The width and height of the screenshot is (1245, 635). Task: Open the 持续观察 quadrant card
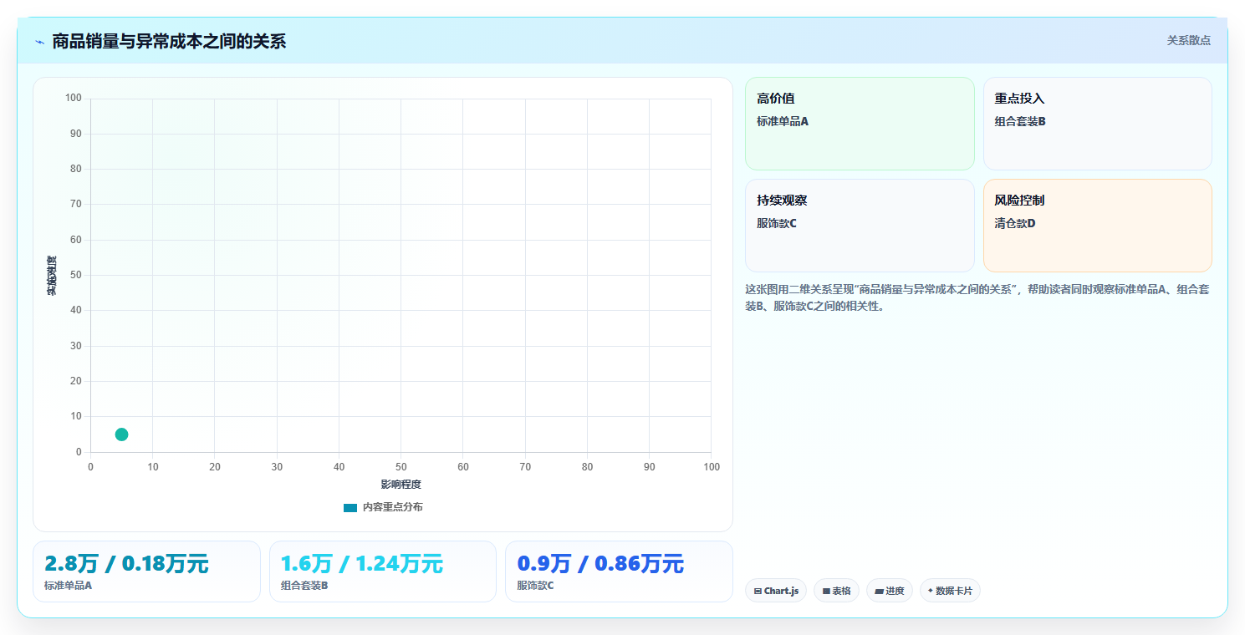[x=860, y=226]
